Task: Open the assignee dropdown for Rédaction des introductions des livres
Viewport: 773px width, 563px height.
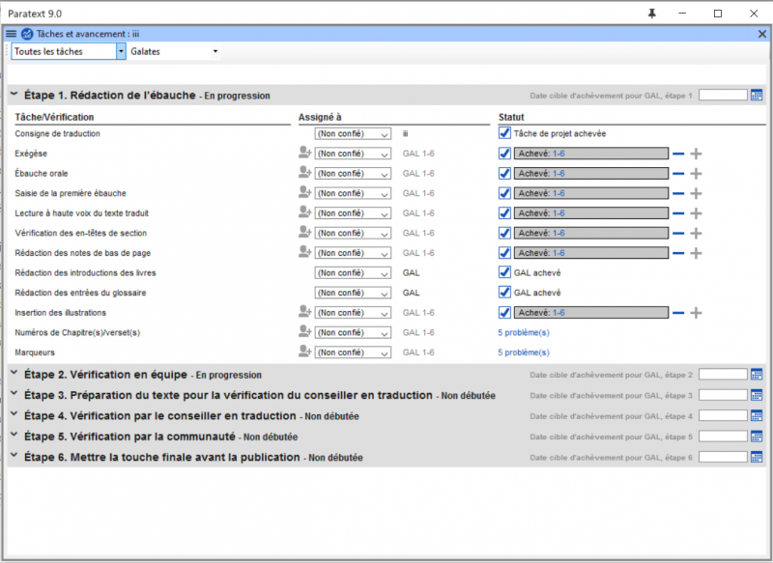Action: [x=353, y=273]
